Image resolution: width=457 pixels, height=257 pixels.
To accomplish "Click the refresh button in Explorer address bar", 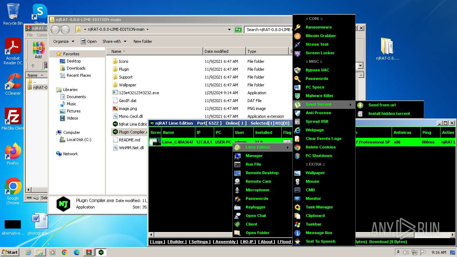I will 238,30.
